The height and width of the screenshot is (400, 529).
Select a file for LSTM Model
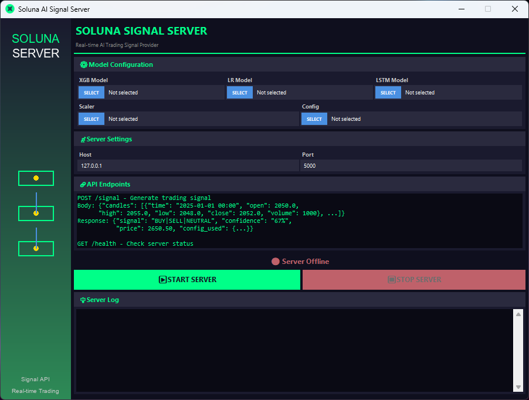click(388, 93)
